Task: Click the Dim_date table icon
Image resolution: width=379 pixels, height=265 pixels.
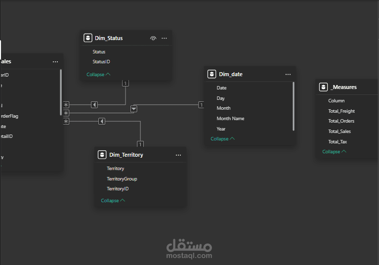Action: pos(212,74)
